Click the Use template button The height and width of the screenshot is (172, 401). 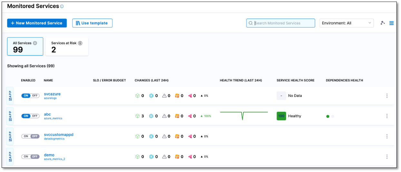click(92, 23)
